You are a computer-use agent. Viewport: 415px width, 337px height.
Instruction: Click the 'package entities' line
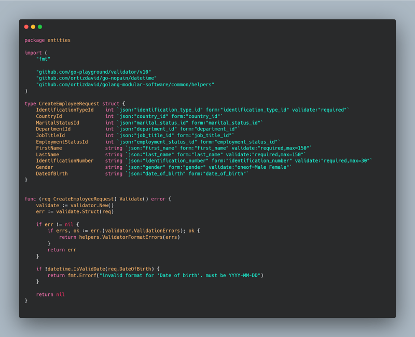tap(47, 41)
